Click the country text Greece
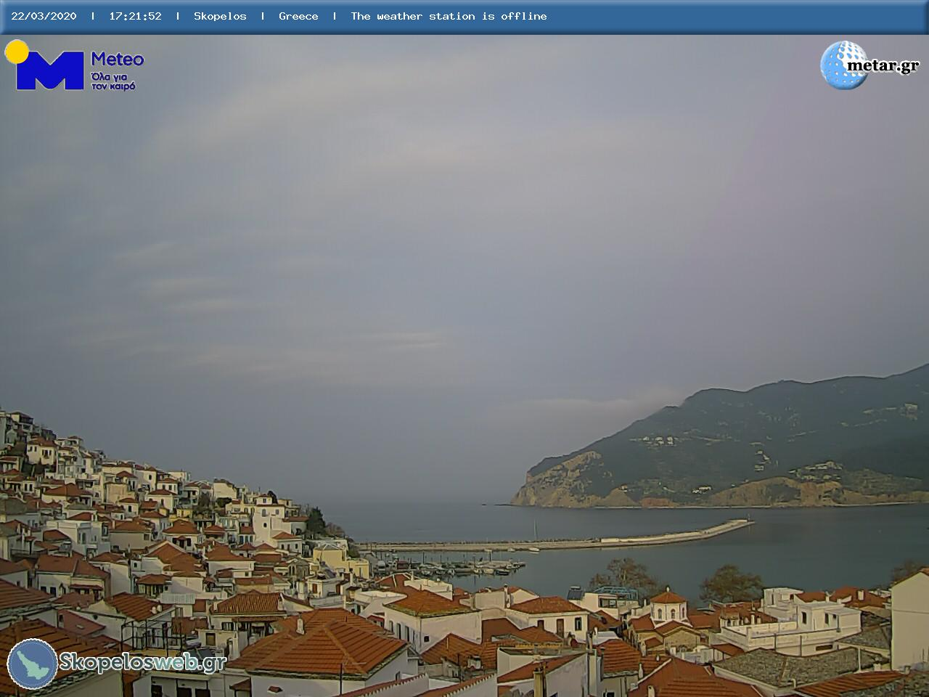Image resolution: width=929 pixels, height=697 pixels. click(298, 16)
